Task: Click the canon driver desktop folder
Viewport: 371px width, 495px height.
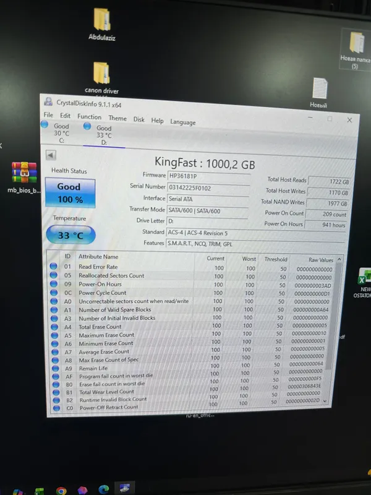Action: pos(101,78)
